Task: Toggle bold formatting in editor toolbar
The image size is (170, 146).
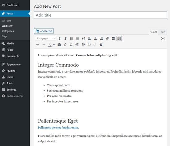Action: click(x=60, y=38)
